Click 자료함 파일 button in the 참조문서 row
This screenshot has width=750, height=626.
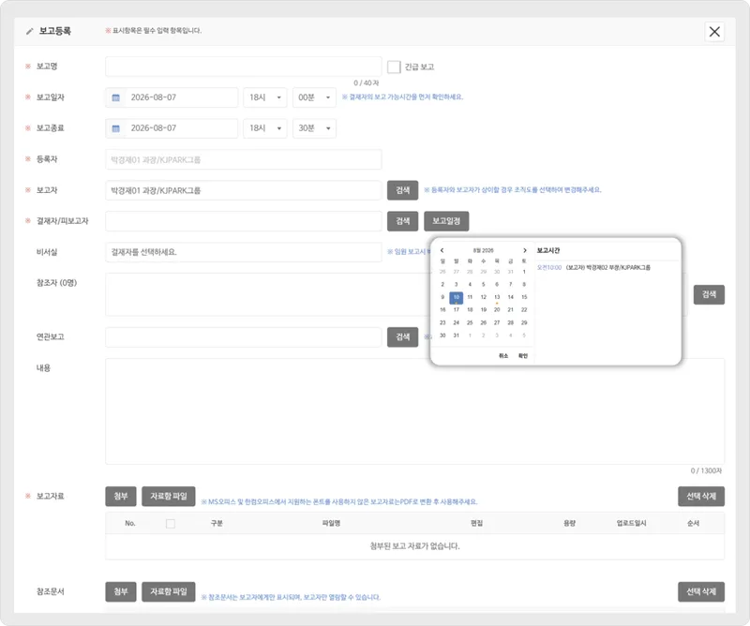(169, 591)
